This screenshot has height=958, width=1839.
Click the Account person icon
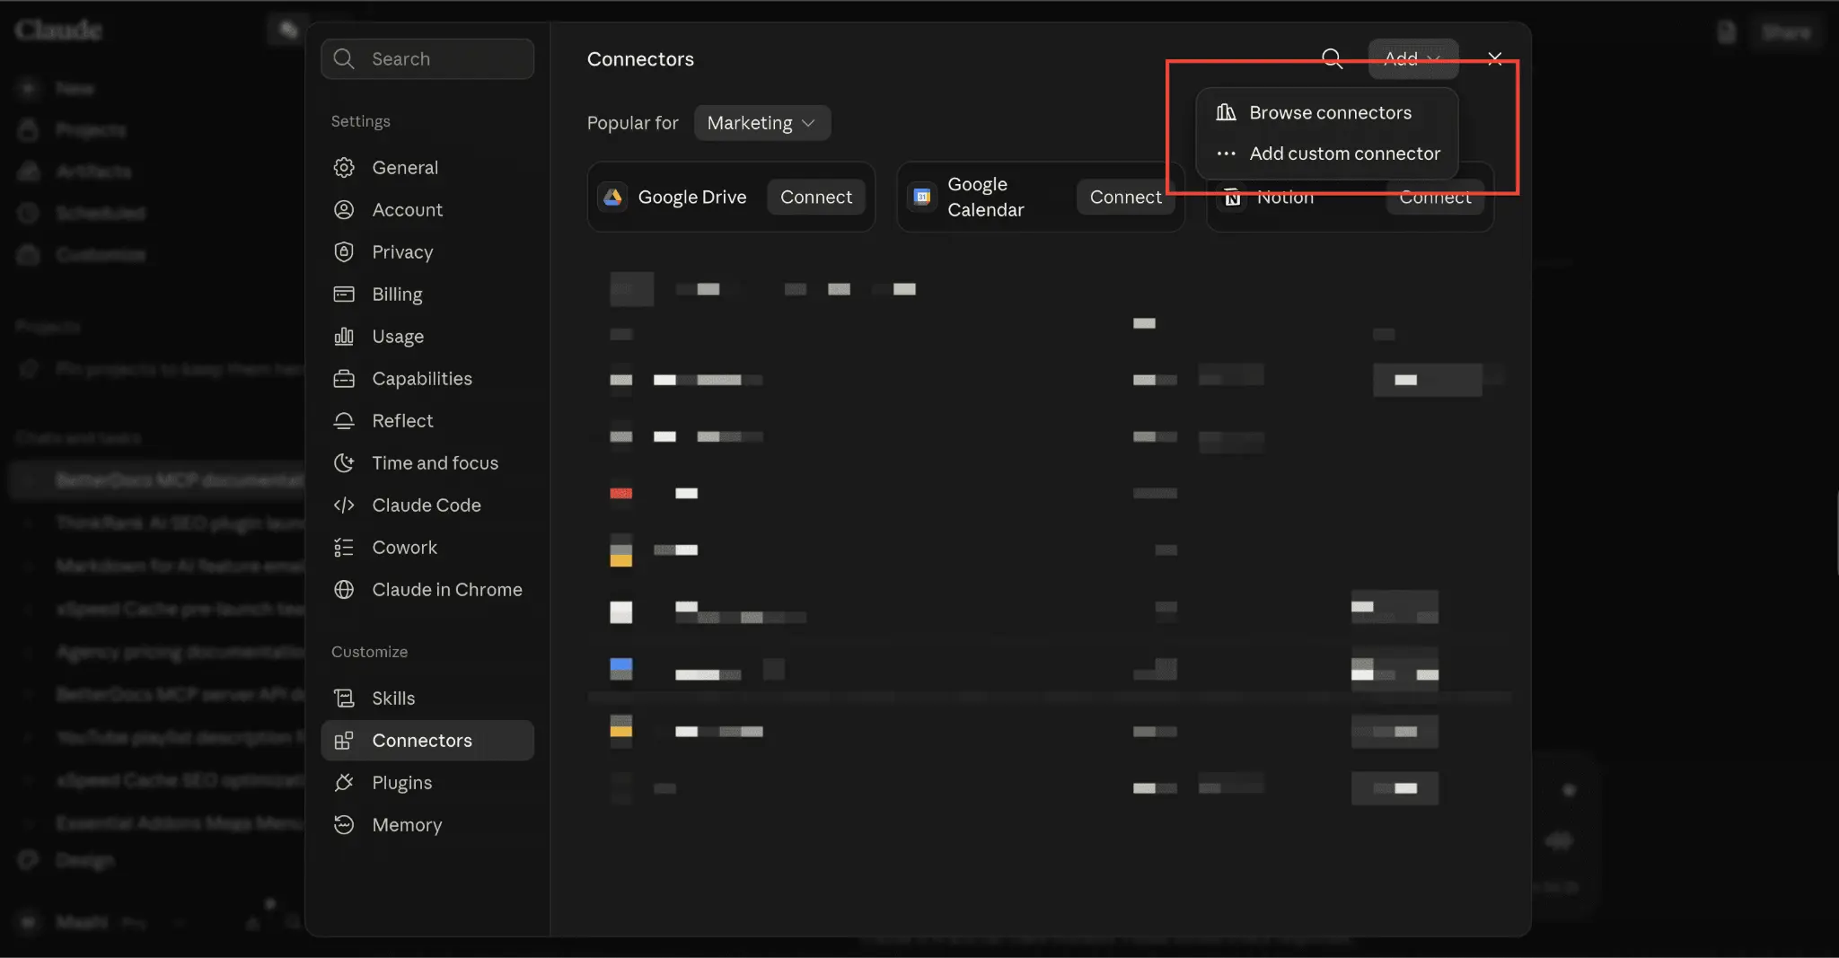pos(344,210)
